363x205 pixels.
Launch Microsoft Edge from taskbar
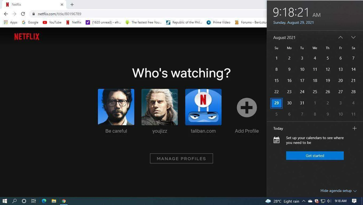[x=44, y=201]
